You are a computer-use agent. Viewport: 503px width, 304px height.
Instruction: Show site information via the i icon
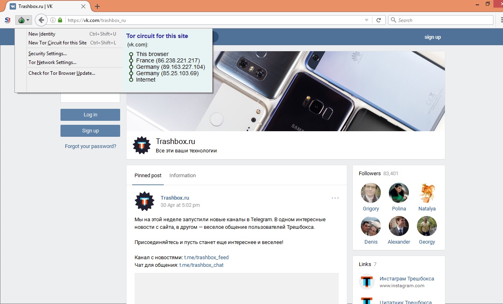(53, 20)
